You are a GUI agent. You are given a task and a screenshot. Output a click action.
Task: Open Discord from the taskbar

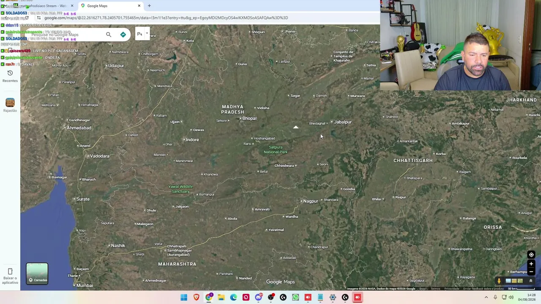[x=258, y=297]
